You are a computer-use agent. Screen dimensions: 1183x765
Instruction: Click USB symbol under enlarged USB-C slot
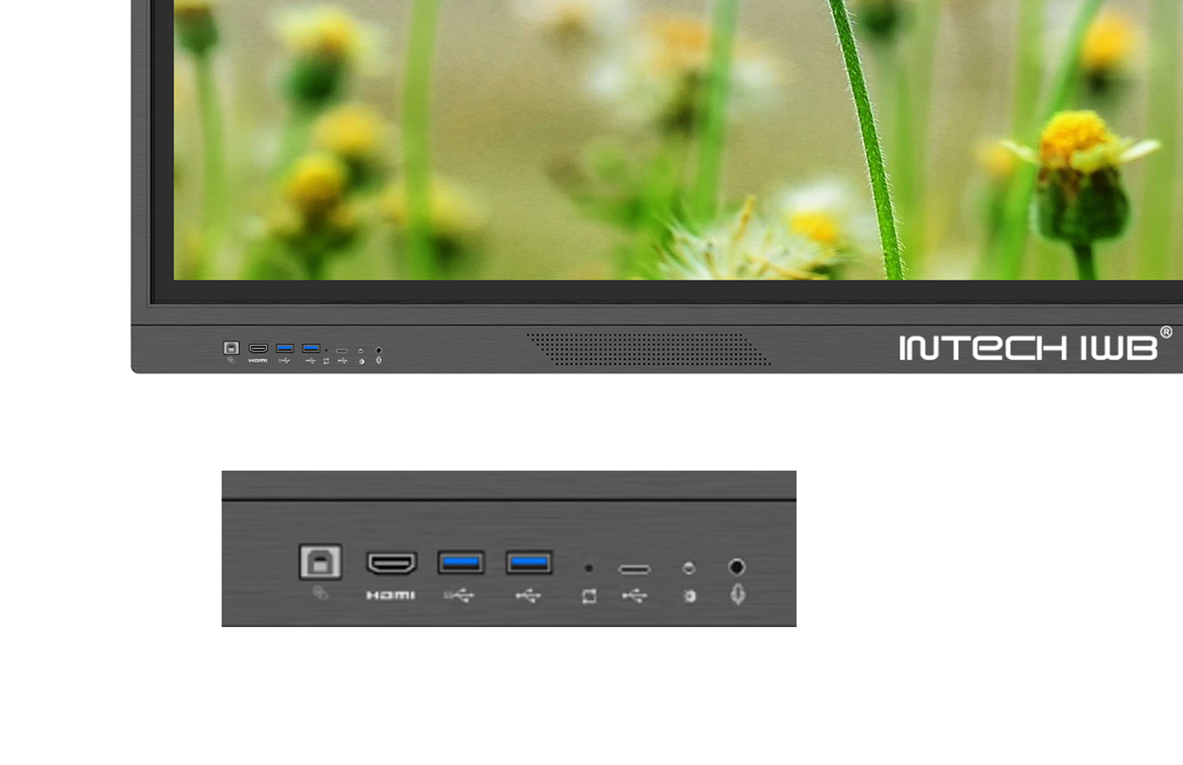[634, 596]
